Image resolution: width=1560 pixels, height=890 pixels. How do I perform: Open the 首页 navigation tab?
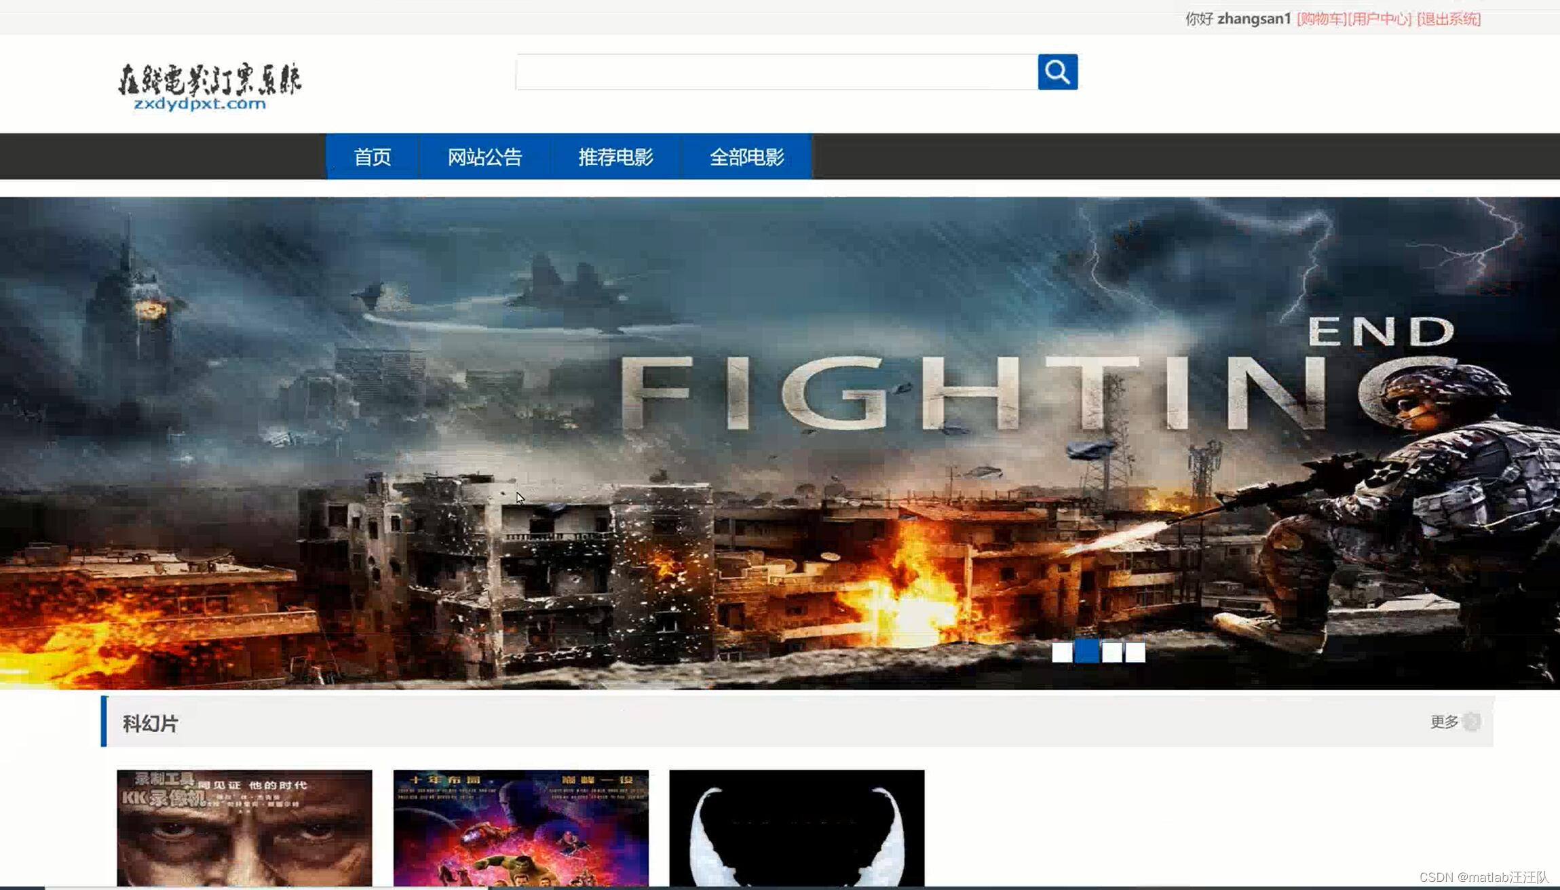373,157
